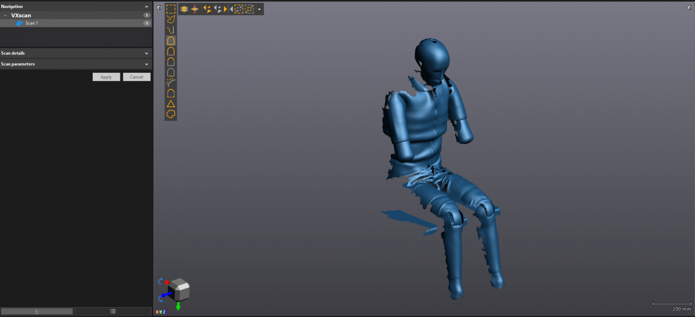This screenshot has height=317, width=695.
Task: Select the blob-shaped tool at bottom of vertical toolbar
Action: [171, 115]
